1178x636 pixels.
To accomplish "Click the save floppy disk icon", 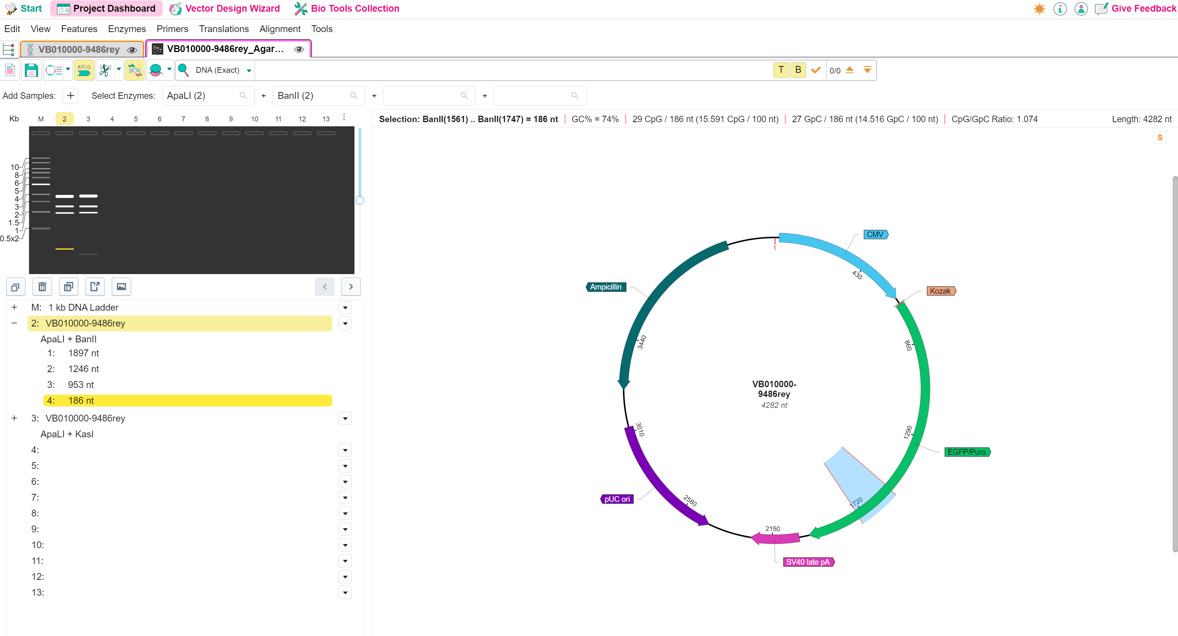I will click(x=31, y=70).
